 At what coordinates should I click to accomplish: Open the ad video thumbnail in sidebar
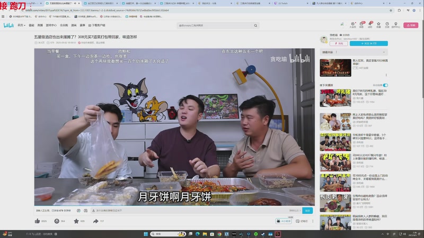click(335, 68)
